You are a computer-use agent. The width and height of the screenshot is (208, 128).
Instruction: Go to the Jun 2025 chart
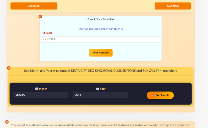tap(34, 6)
